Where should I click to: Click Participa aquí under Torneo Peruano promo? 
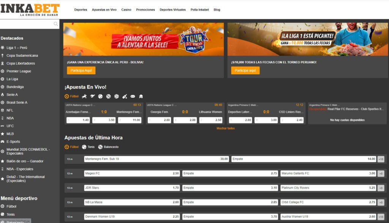click(x=245, y=70)
